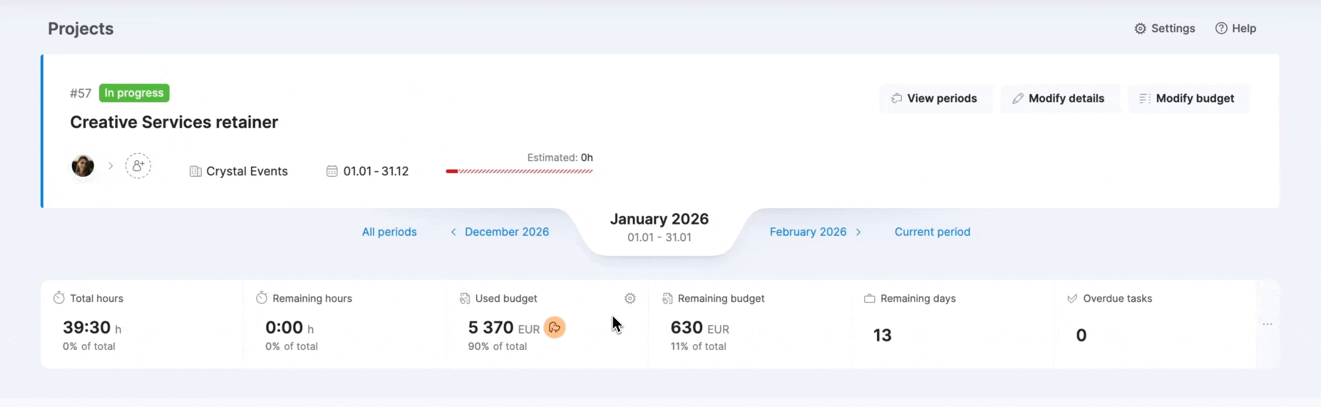
Task: Go to next period February 2026
Action: pyautogui.click(x=814, y=232)
